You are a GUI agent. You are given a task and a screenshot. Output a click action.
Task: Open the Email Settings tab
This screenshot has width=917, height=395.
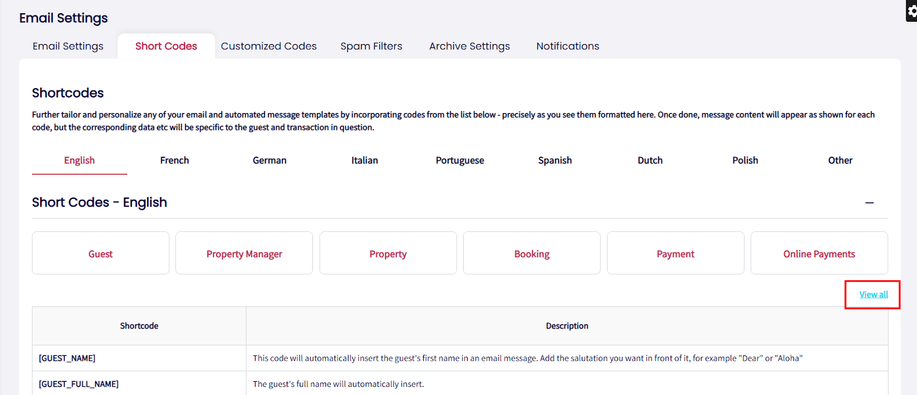pos(68,46)
